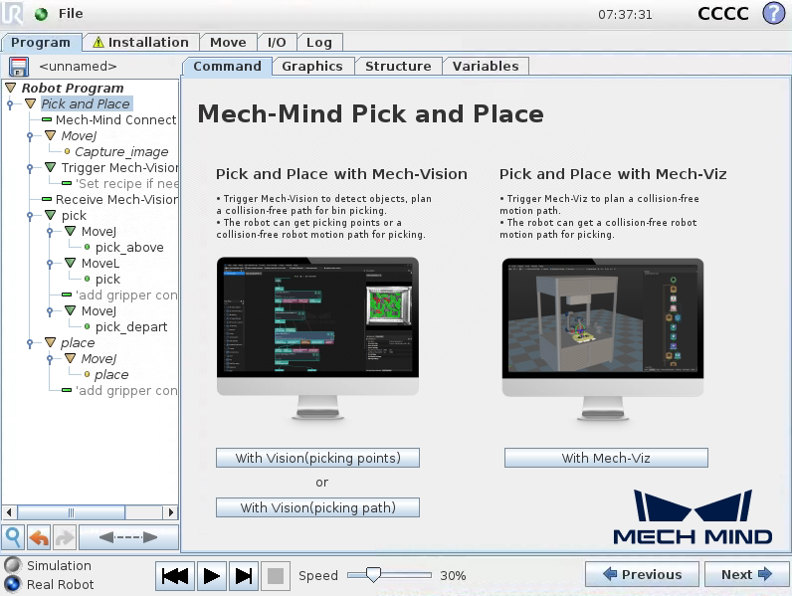Click the rewind to start button
The width and height of the screenshot is (792, 596).
176,575
